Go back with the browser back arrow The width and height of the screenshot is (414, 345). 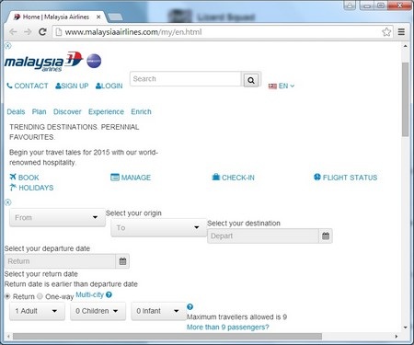click(x=13, y=32)
